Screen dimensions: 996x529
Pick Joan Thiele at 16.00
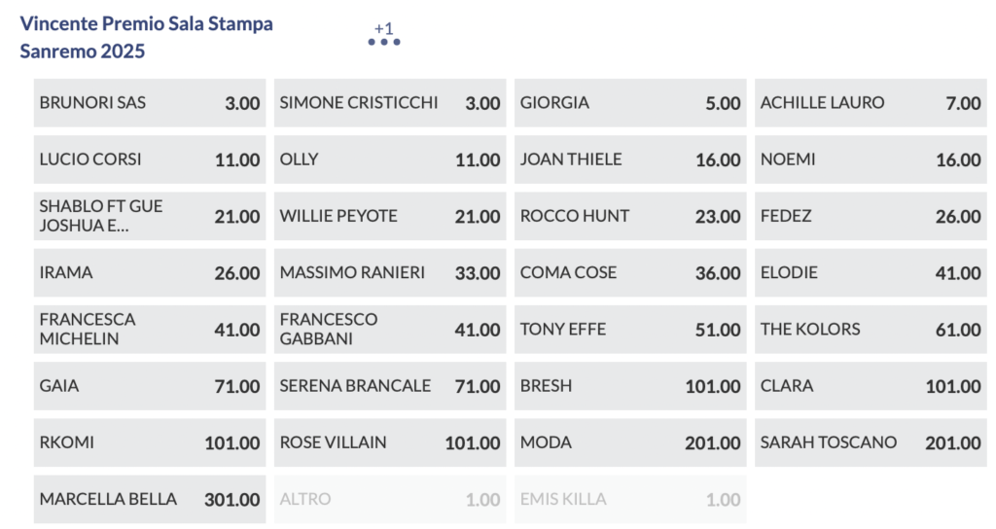click(629, 159)
